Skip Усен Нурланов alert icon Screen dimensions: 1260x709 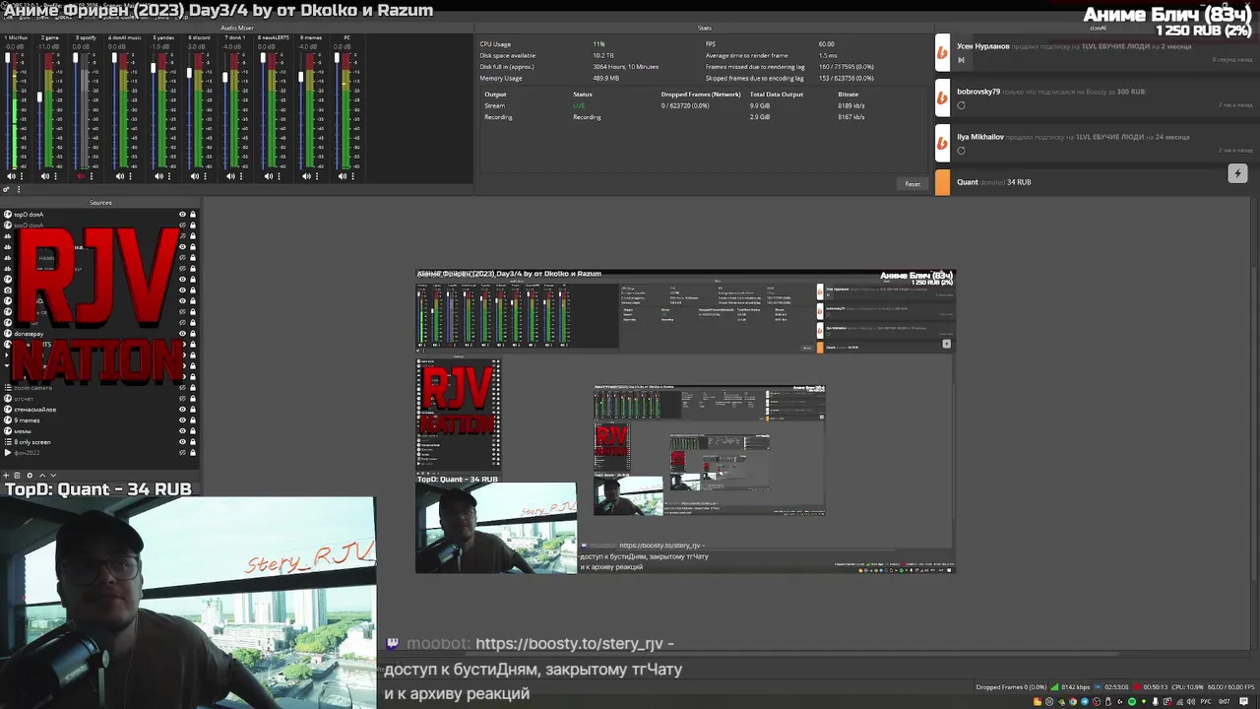[961, 60]
